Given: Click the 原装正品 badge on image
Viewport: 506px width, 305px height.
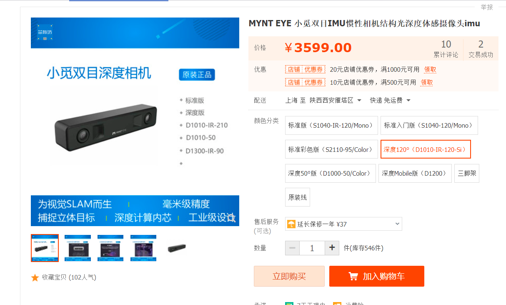Looking at the screenshot, I should tap(197, 75).
